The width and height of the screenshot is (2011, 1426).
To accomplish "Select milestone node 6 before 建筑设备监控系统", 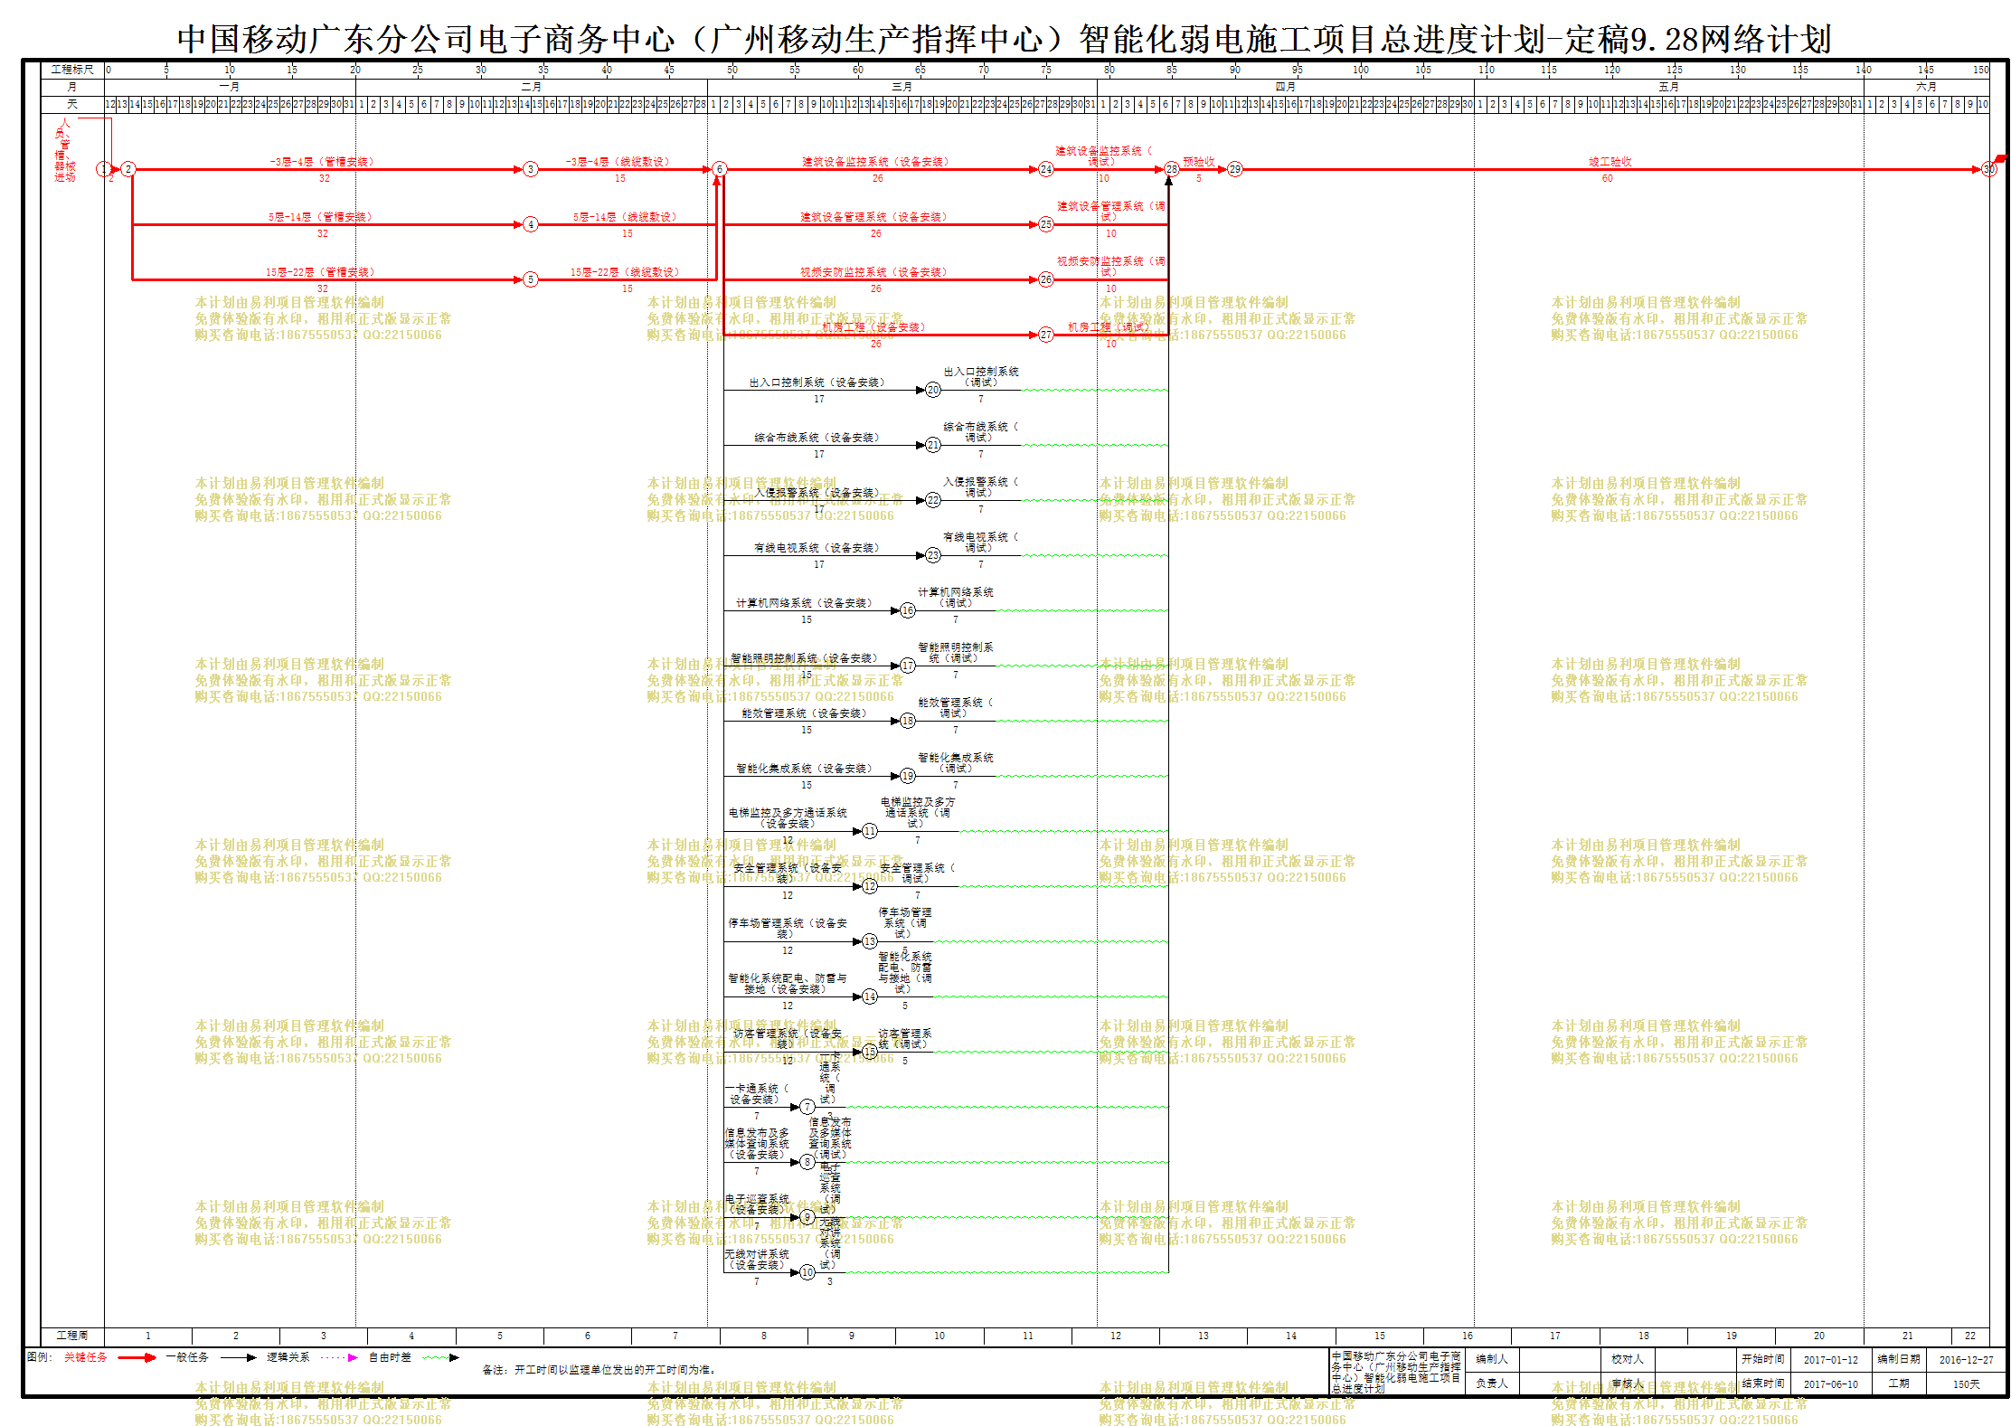I will (719, 169).
